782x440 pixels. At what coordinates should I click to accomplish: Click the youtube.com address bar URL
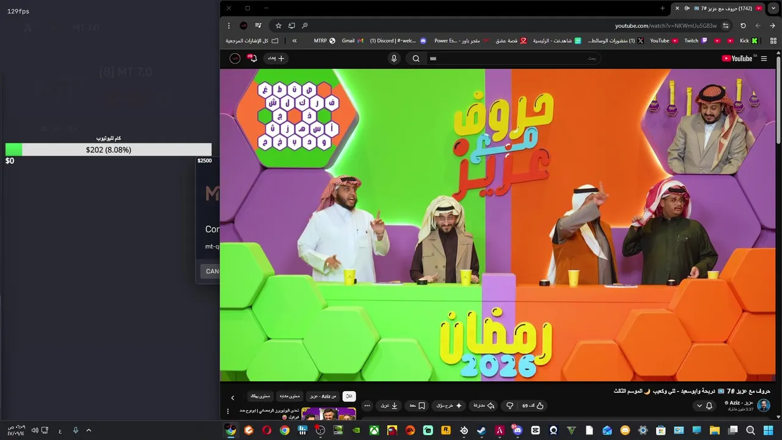pos(665,26)
